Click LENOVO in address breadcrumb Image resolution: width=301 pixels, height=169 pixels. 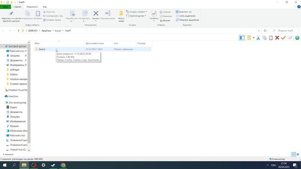(x=33, y=31)
